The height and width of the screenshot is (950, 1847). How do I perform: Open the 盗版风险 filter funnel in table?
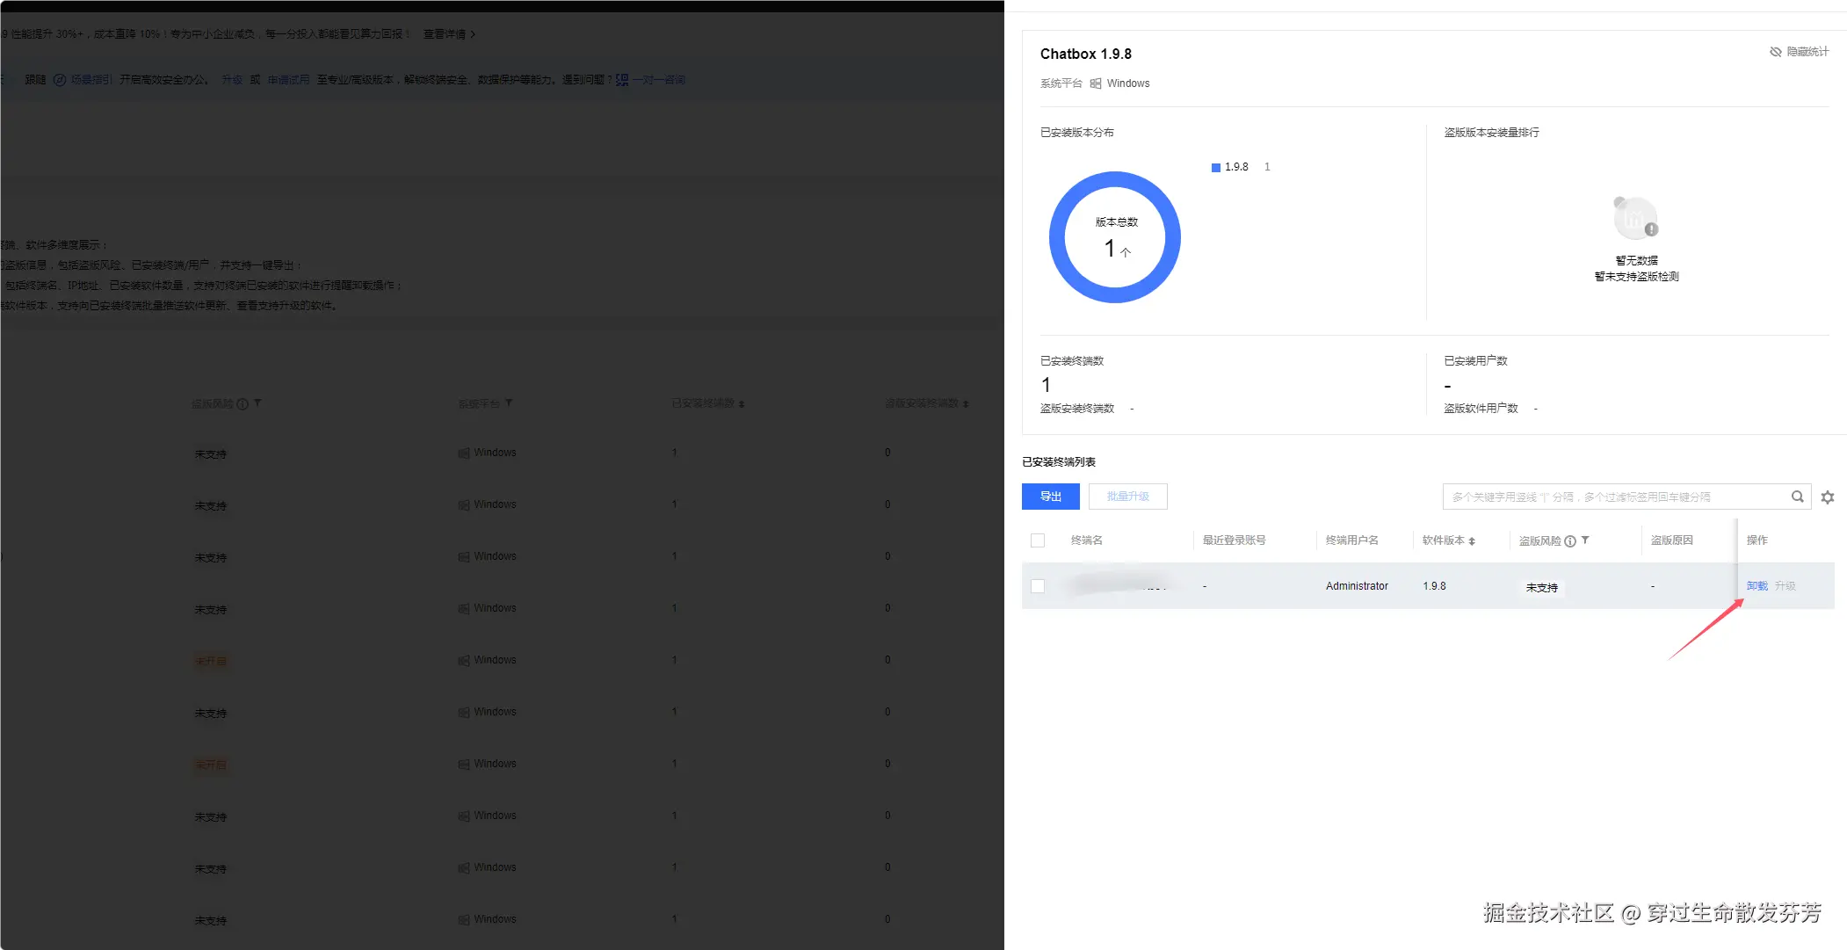tap(1585, 540)
